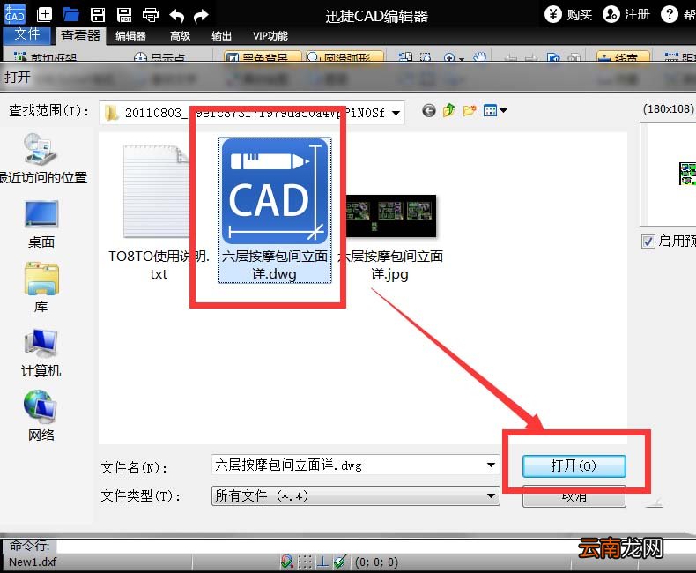Image resolution: width=696 pixels, height=573 pixels.
Task: Switch to the 编辑器 tab
Action: [130, 36]
